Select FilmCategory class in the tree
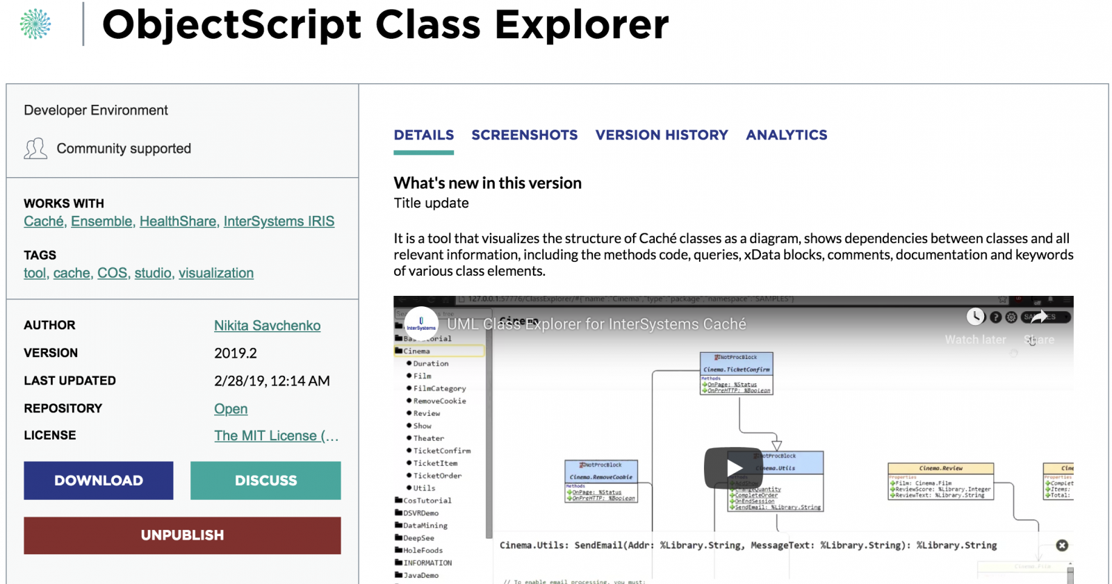The image size is (1112, 584). click(x=439, y=389)
